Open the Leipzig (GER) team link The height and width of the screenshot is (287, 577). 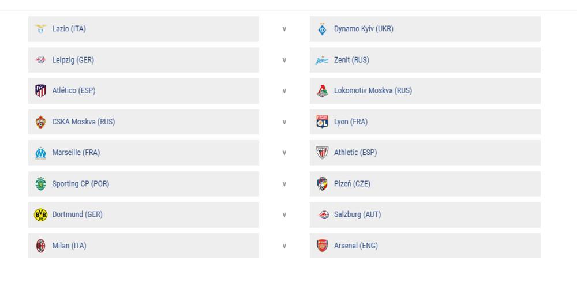[73, 60]
